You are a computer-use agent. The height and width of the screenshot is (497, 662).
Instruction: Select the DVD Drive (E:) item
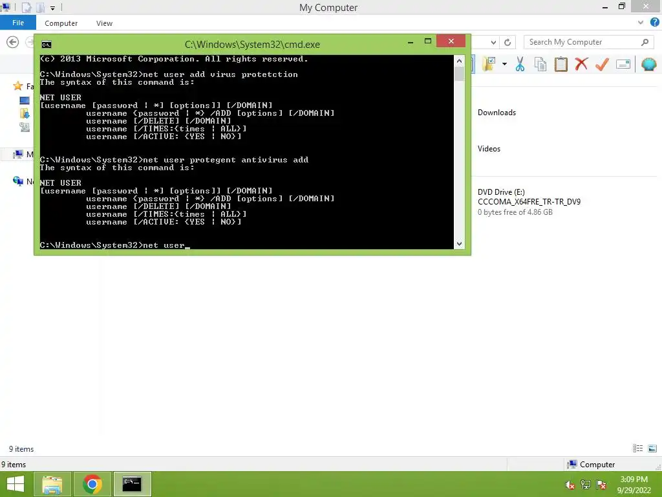[529, 202]
